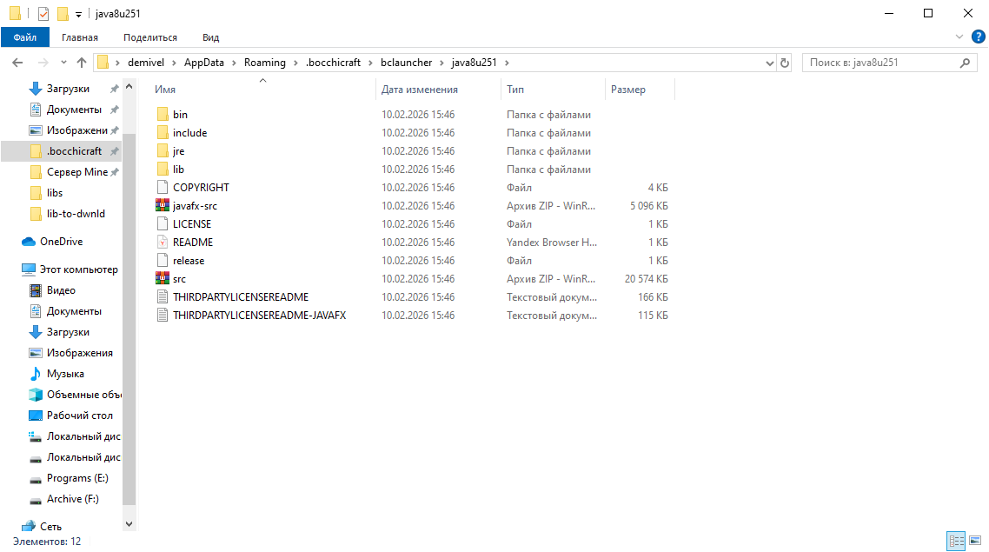Open the address bar history dropdown

coord(769,63)
